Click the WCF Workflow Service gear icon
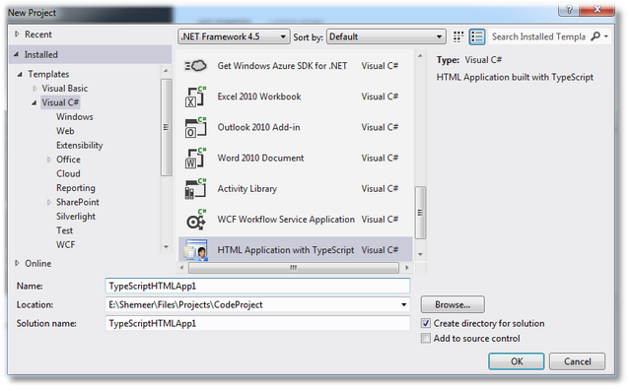The image size is (631, 391). click(195, 220)
